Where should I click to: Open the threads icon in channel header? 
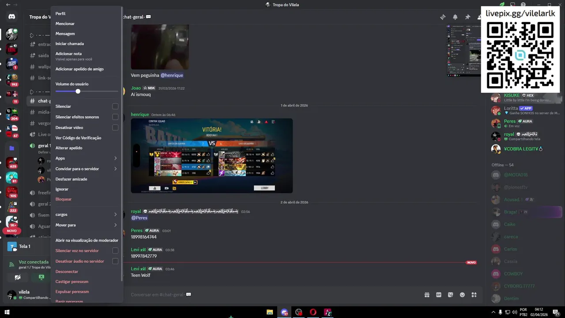(x=443, y=17)
